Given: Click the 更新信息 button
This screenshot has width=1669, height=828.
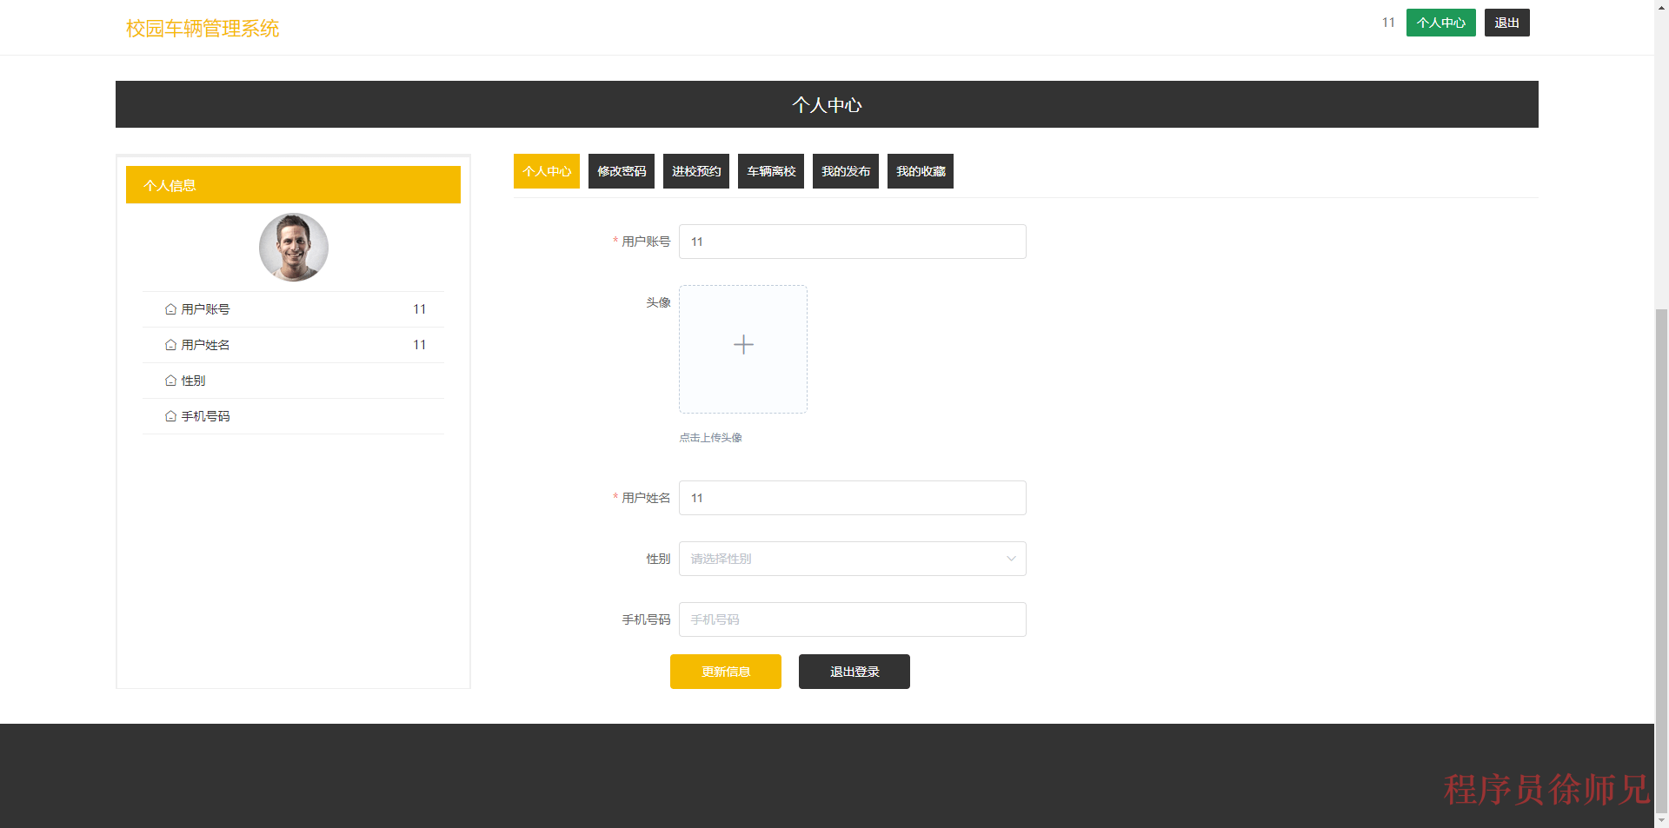Looking at the screenshot, I should (725, 671).
